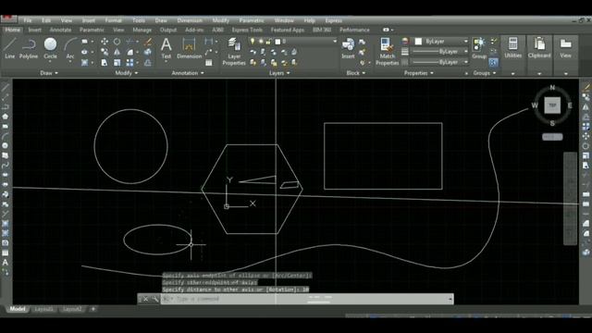Click the Scale tool icon
Viewport: 592px width, 333px height.
(117, 63)
